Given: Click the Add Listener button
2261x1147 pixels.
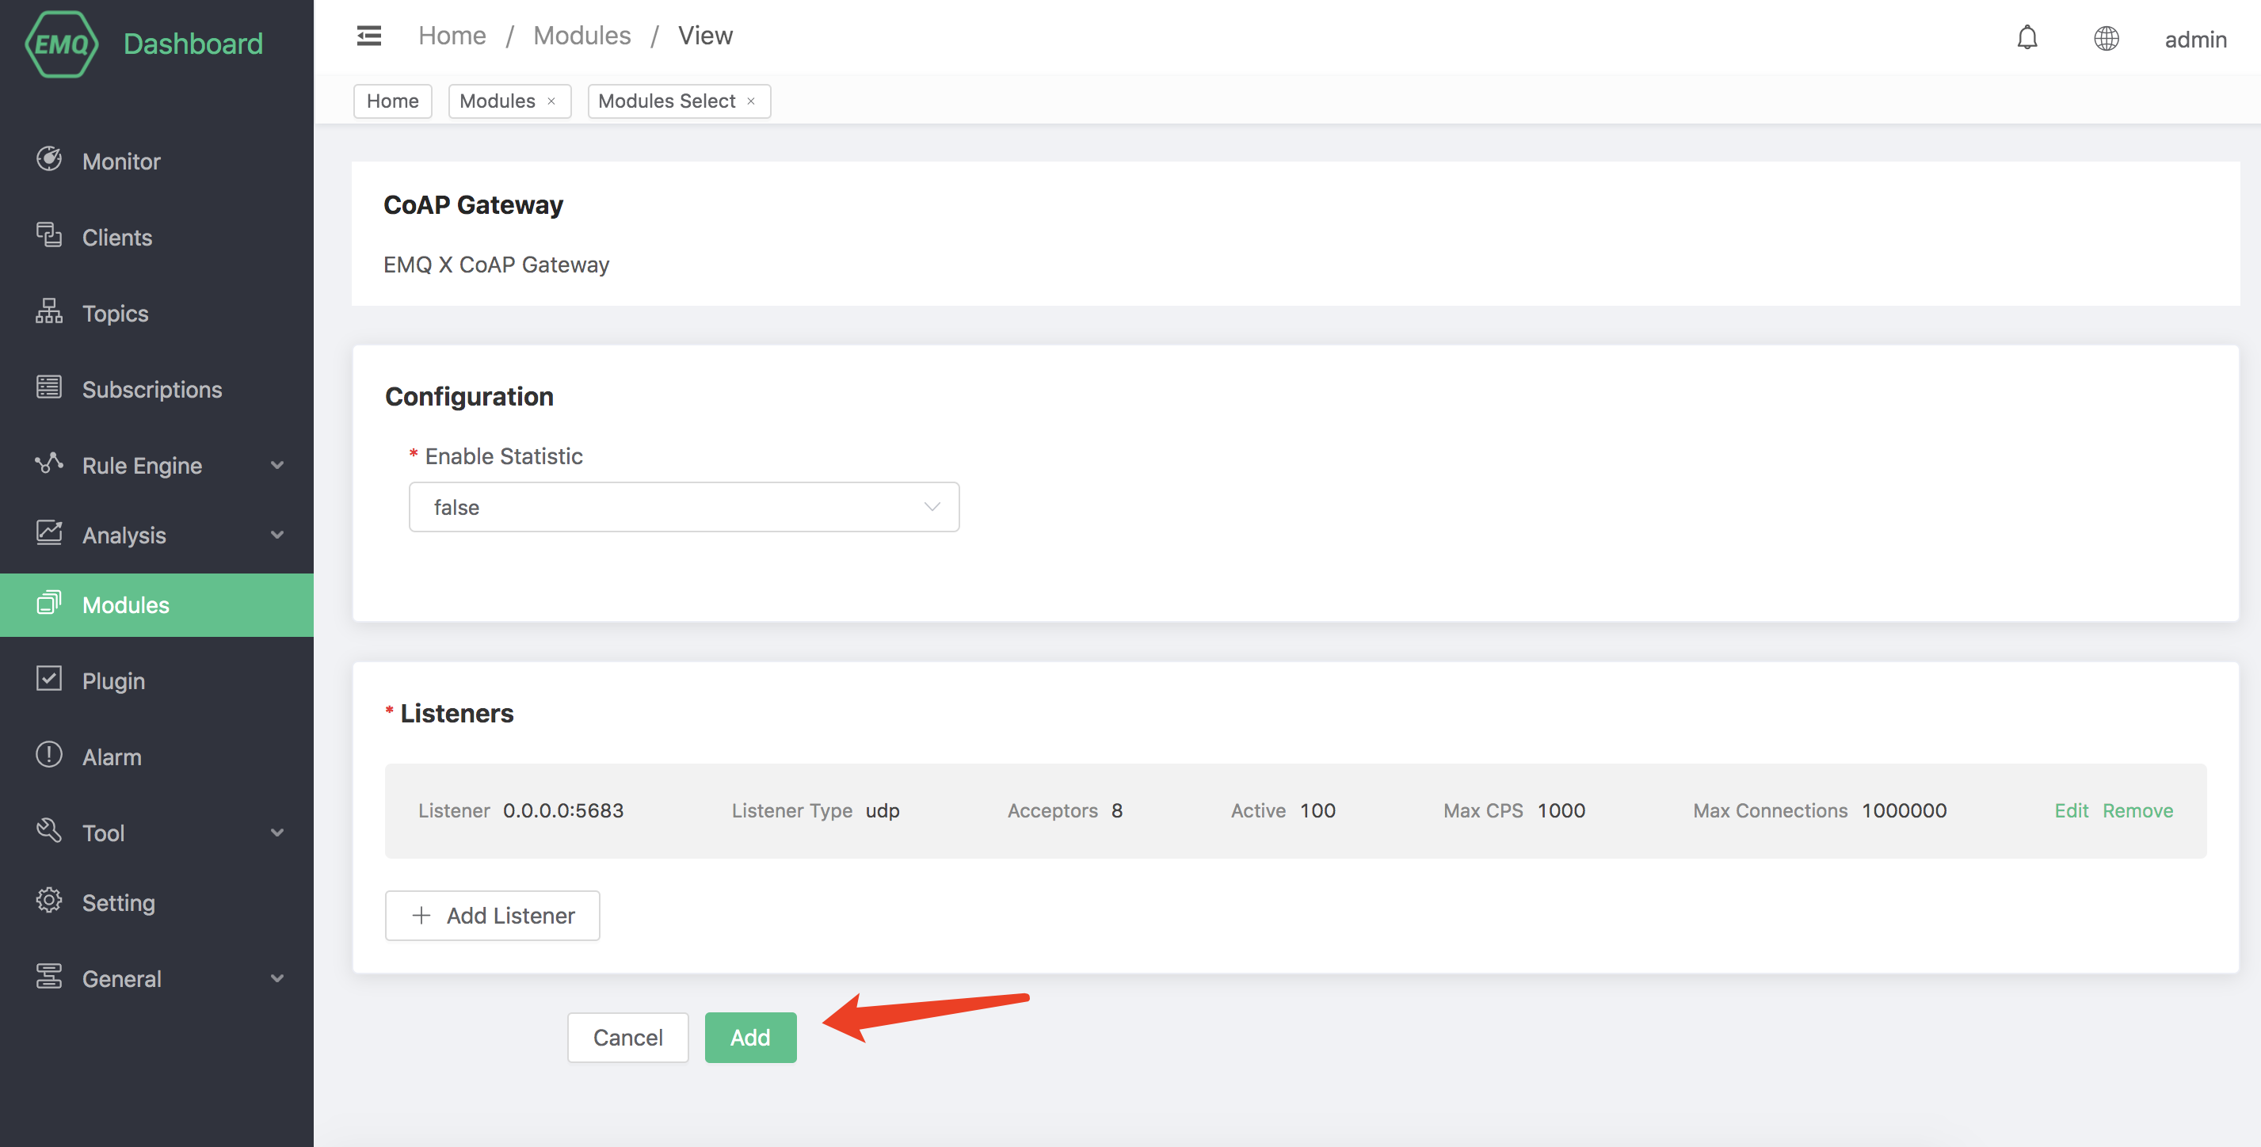Looking at the screenshot, I should [x=493, y=916].
